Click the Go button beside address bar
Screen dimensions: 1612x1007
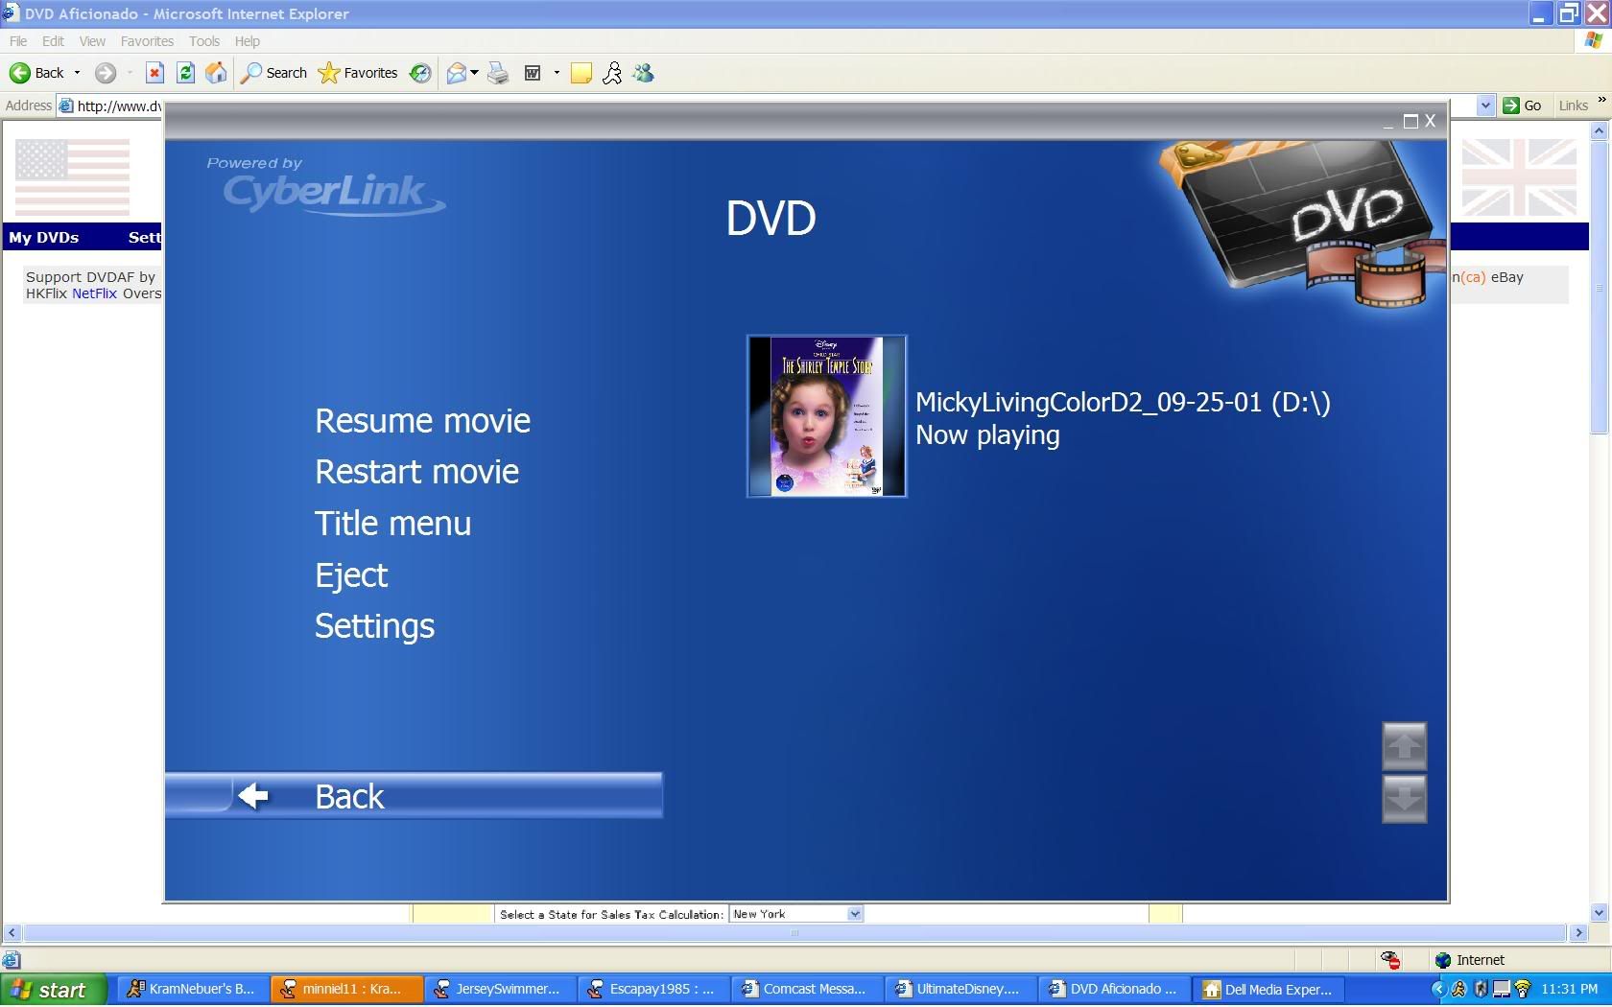point(1523,105)
